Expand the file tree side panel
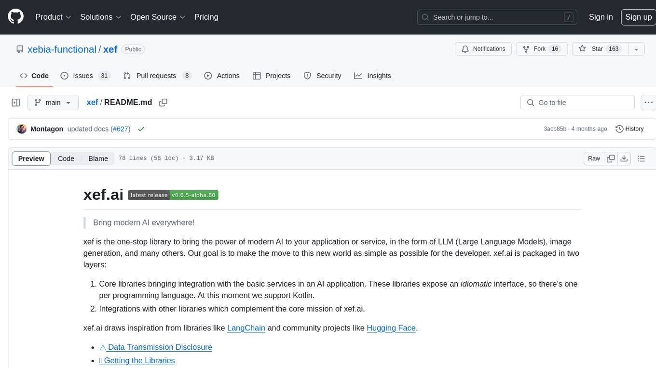The width and height of the screenshot is (656, 368). pos(16,103)
